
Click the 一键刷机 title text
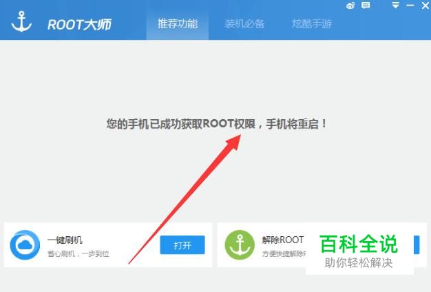pos(65,240)
